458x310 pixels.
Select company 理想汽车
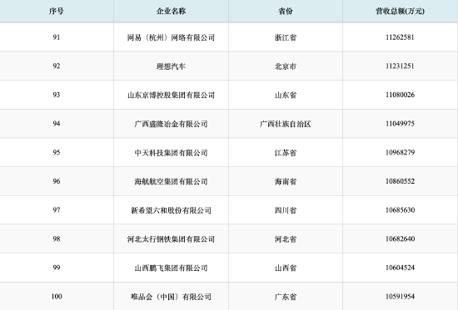tap(171, 66)
